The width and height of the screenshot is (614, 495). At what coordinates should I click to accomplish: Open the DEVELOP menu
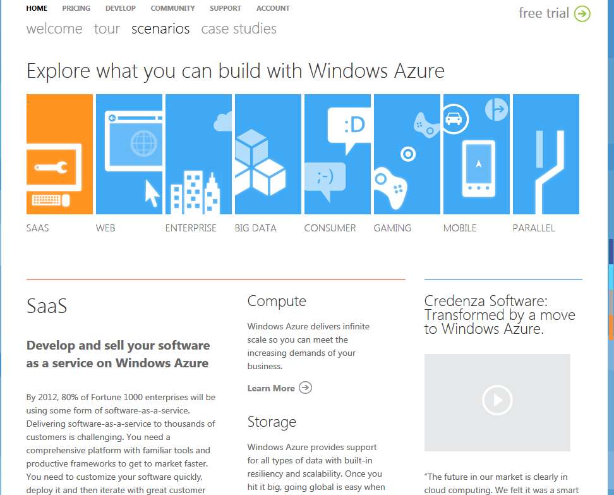[x=120, y=8]
